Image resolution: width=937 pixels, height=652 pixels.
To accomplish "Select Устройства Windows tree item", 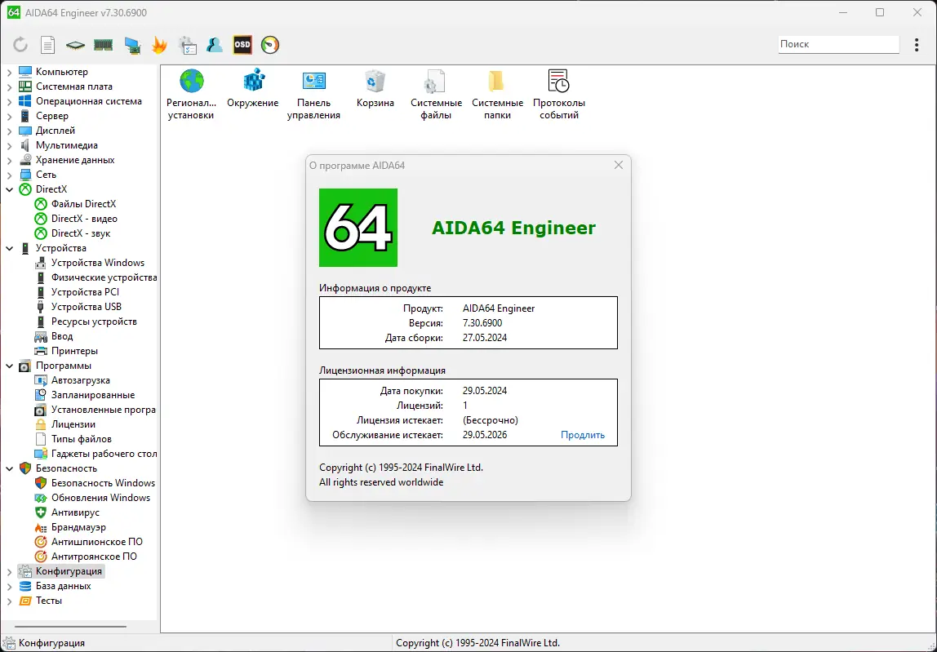I will (97, 263).
